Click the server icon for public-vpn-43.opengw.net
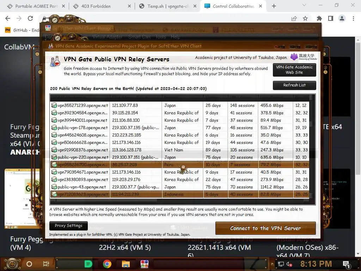This screenshot has height=271, width=361. click(x=54, y=187)
